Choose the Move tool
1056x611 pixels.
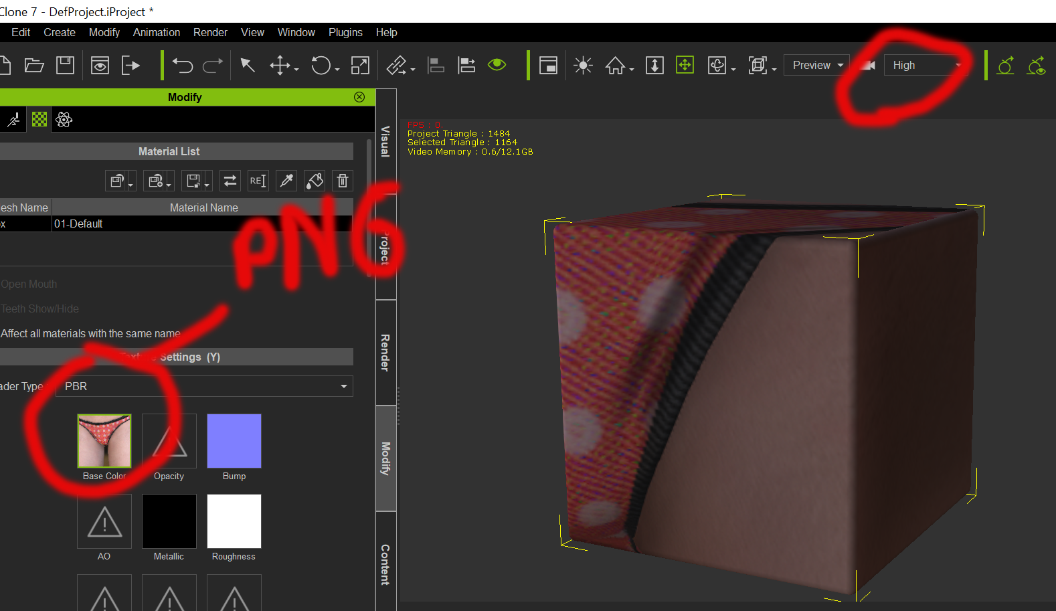pos(280,65)
